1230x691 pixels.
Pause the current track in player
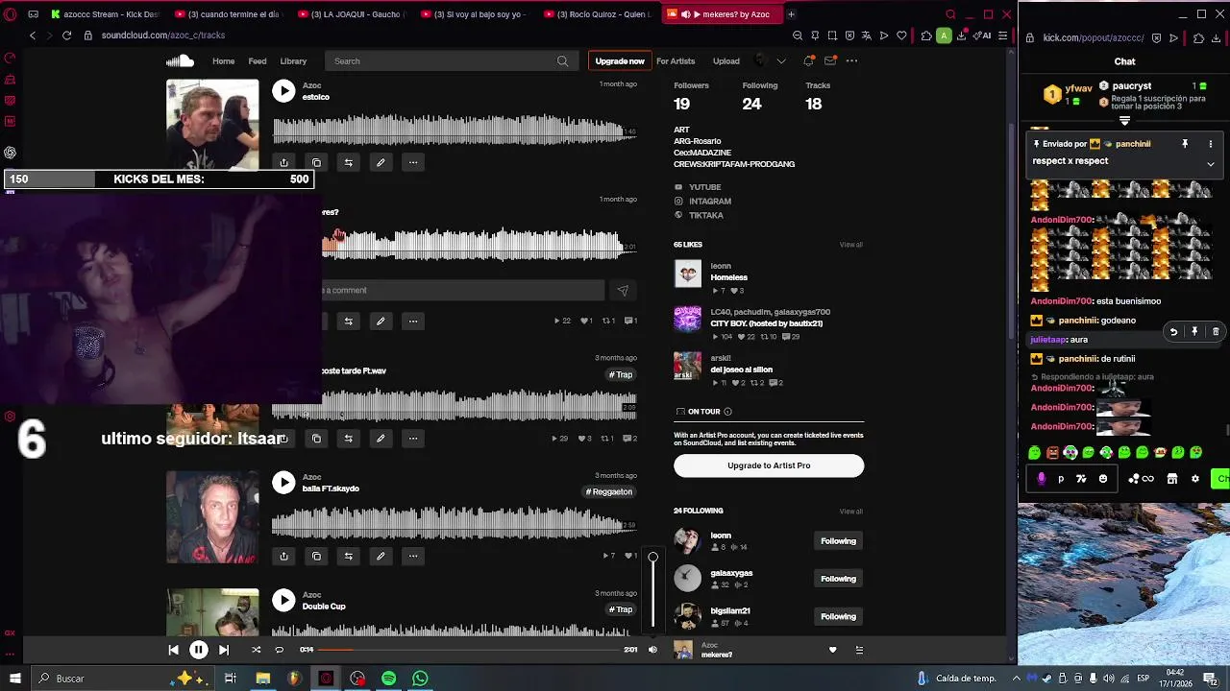198,650
